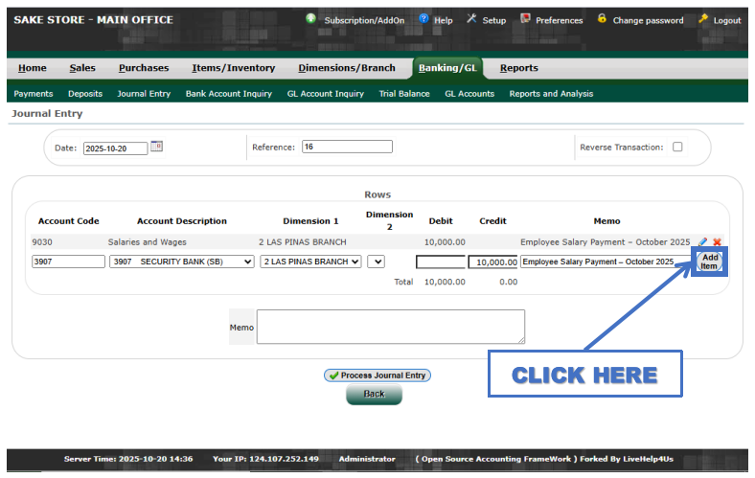Click the Subscription/AddOn icon
Viewport: 755px width, 478px height.
[311, 19]
